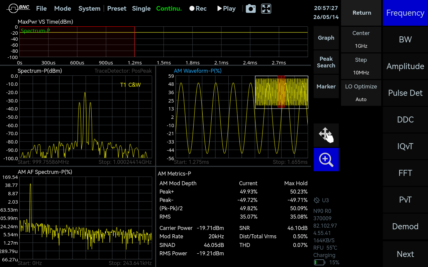The height and width of the screenshot is (267, 428).
Task: Click the AM Waveform-P(%) title
Action: (x=198, y=71)
